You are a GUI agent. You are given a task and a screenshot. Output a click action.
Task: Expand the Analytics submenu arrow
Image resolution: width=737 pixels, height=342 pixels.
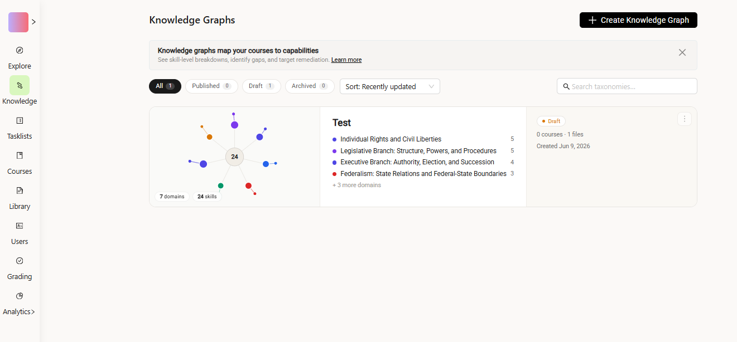[x=32, y=312]
